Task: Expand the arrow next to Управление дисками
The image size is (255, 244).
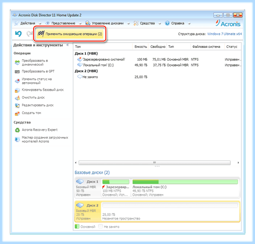Action: coord(128,24)
